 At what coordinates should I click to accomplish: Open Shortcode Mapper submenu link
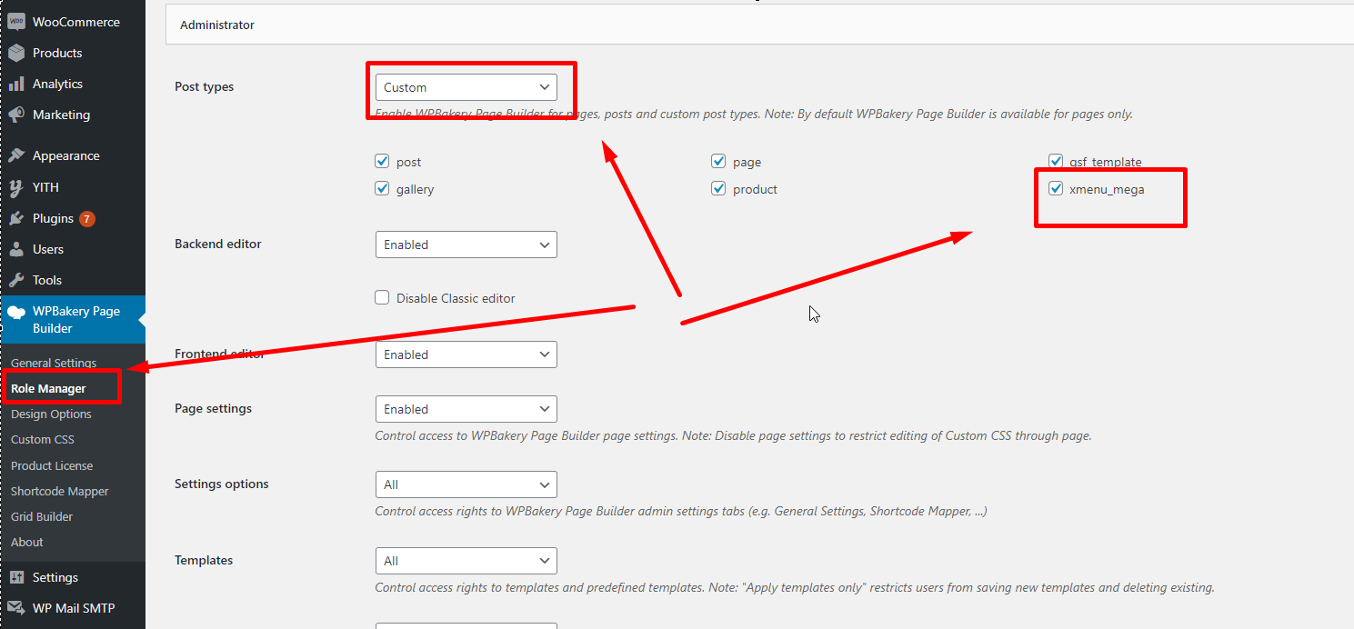pos(60,491)
